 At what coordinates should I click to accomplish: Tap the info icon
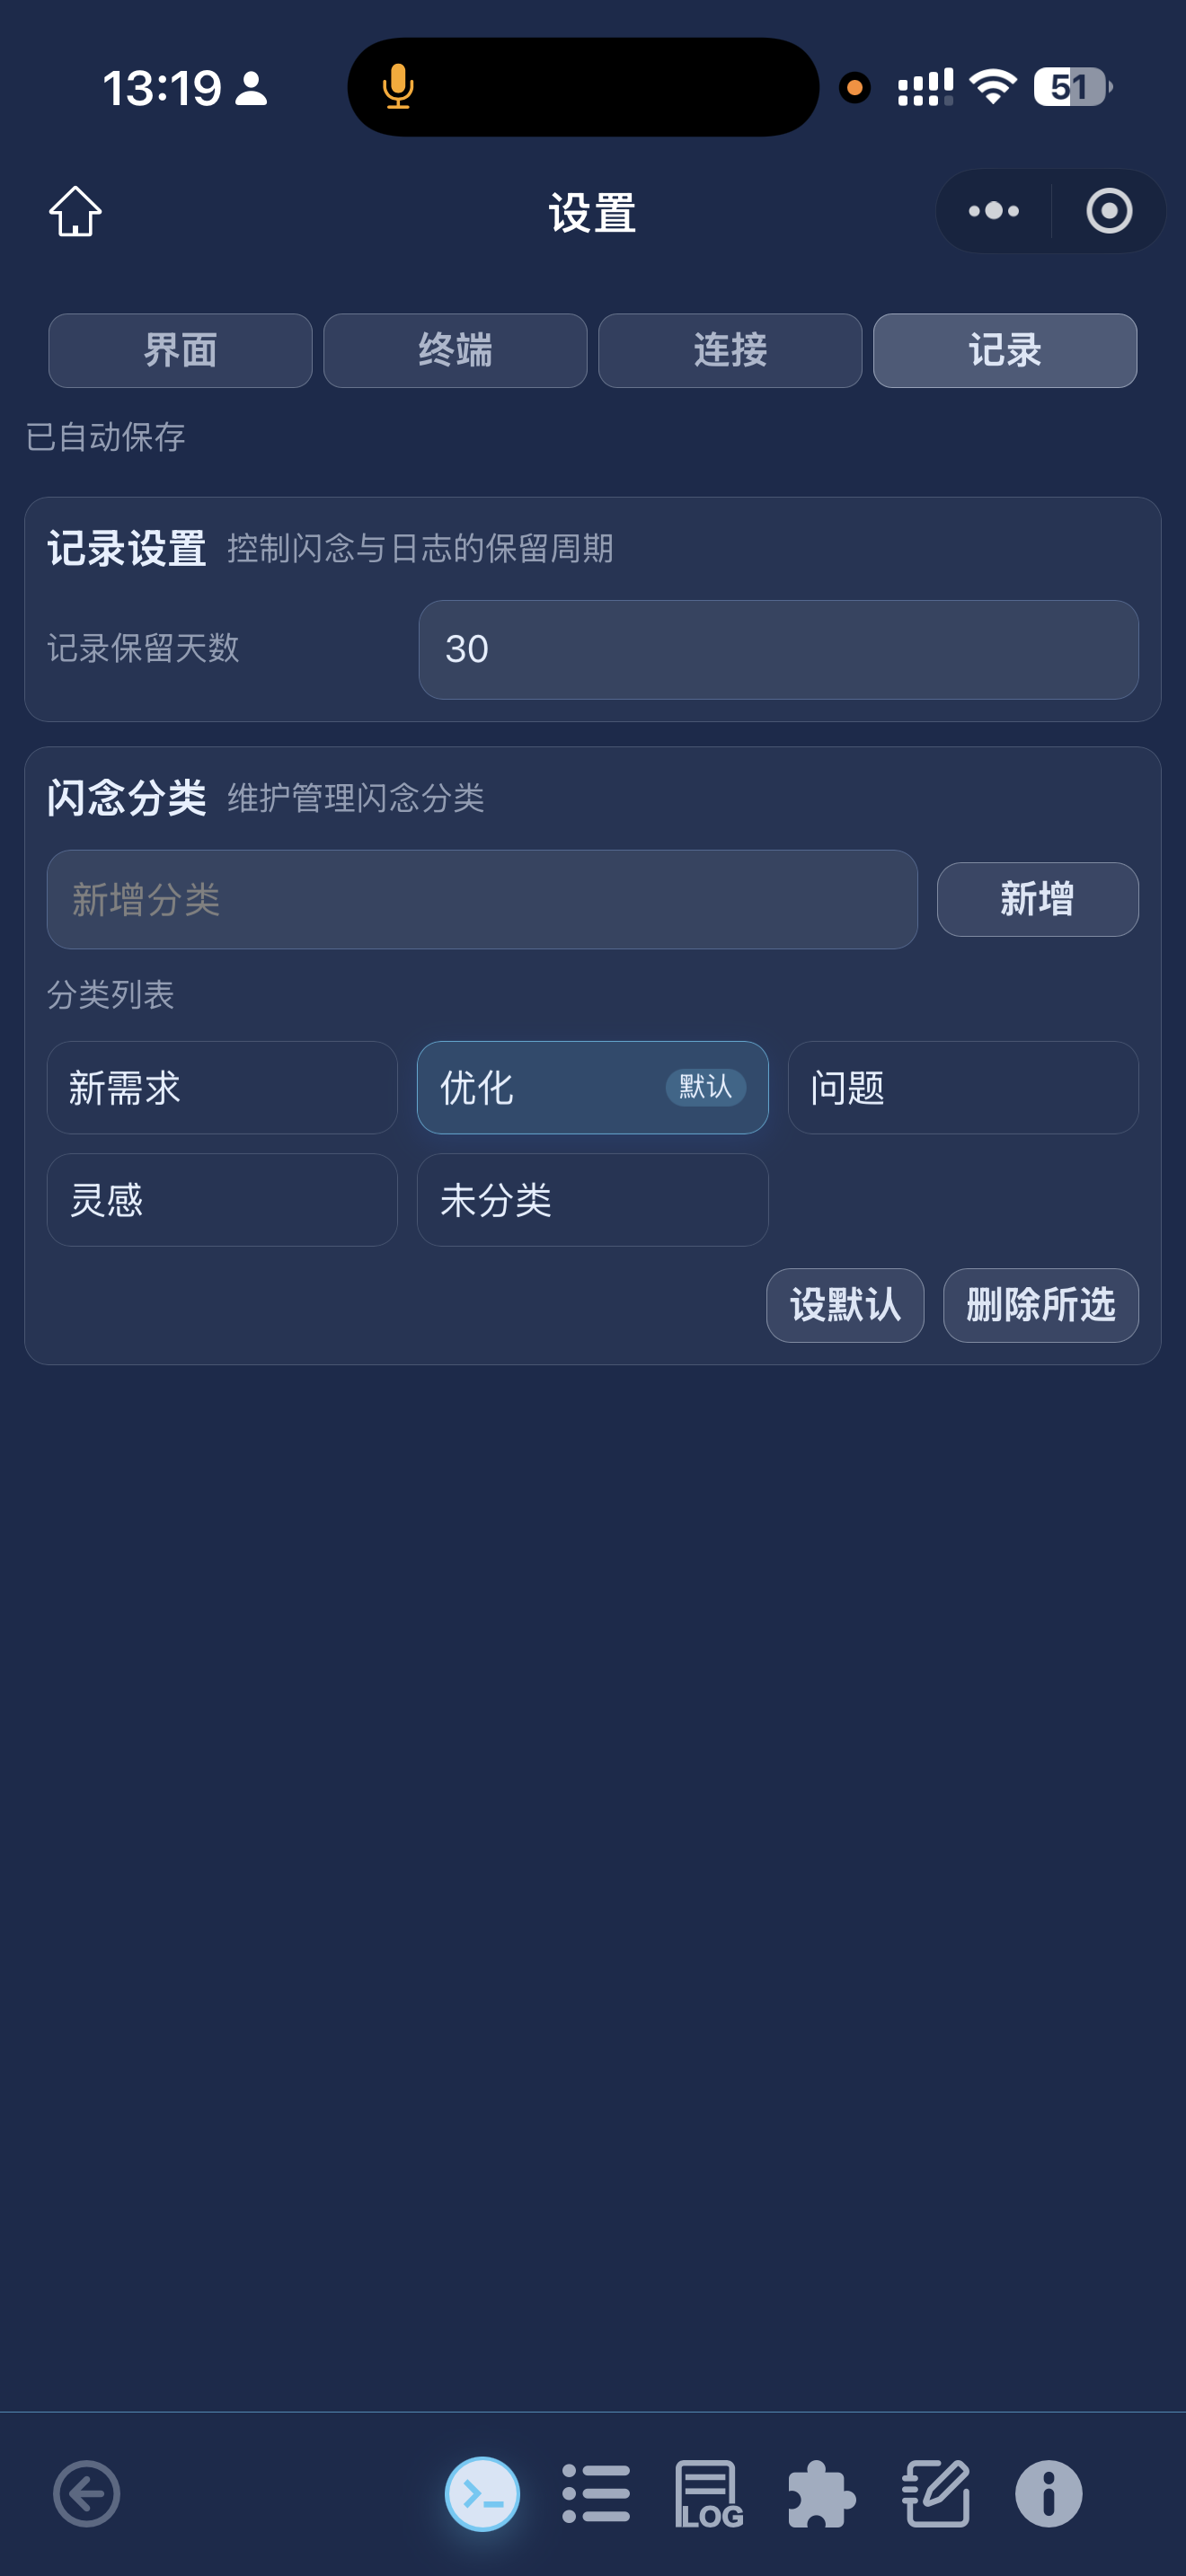1048,2493
